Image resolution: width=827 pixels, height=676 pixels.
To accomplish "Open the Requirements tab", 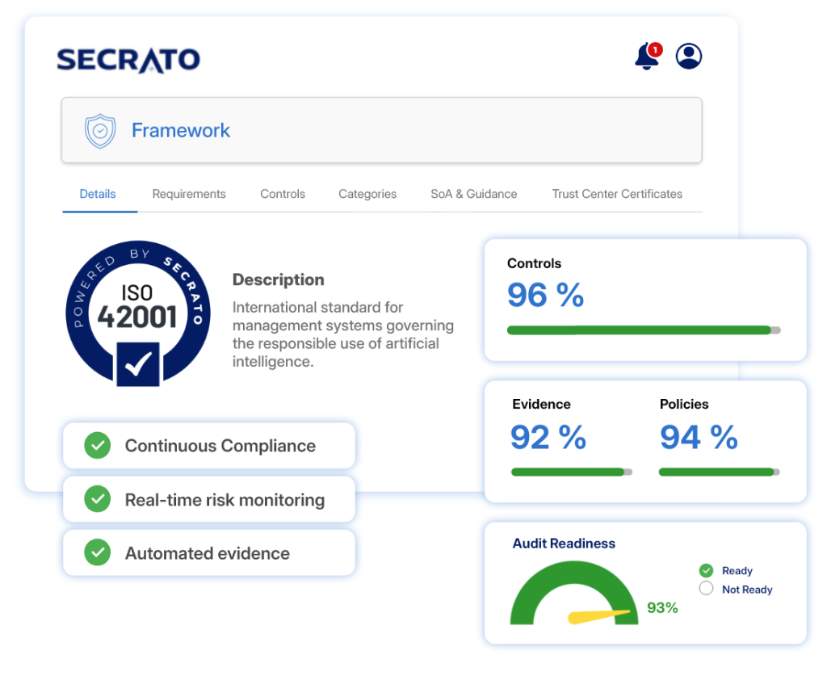I will click(189, 194).
